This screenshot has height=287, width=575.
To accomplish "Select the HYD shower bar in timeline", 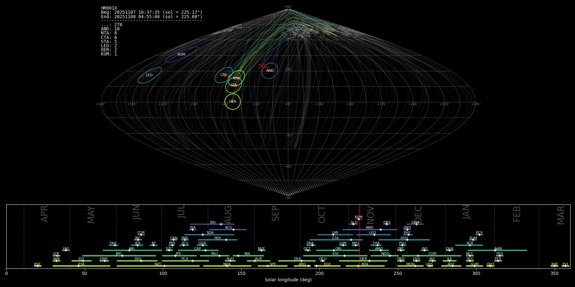I will click(404, 240).
